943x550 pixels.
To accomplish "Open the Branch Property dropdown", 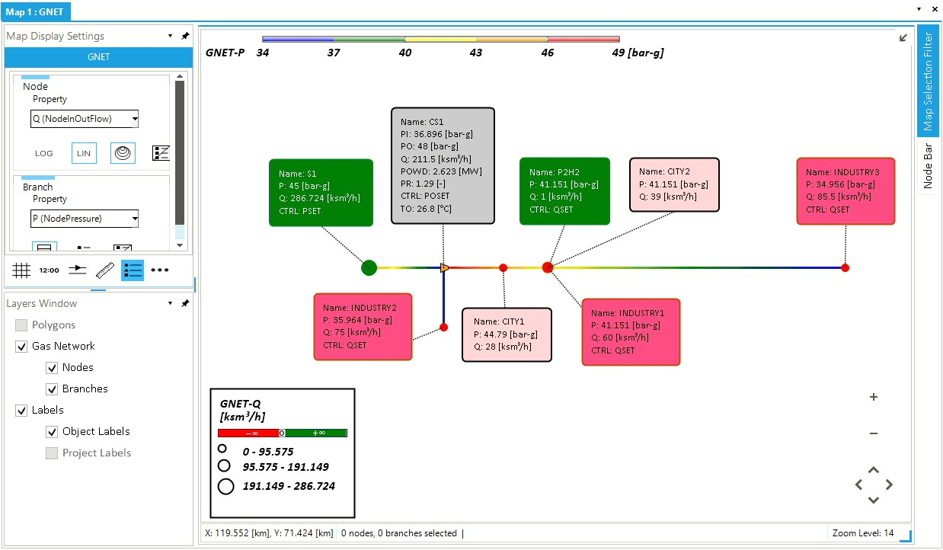I will tap(85, 219).
